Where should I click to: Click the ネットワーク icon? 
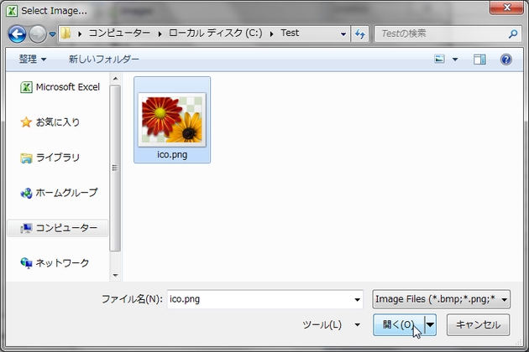[x=26, y=262]
